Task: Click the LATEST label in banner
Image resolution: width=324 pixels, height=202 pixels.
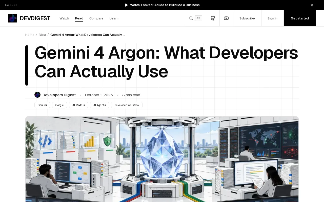Action: [x=12, y=5]
